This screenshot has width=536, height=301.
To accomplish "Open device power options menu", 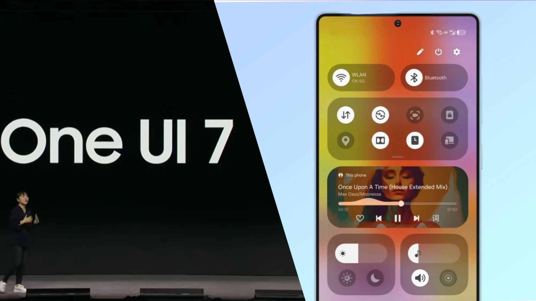I will tap(438, 52).
